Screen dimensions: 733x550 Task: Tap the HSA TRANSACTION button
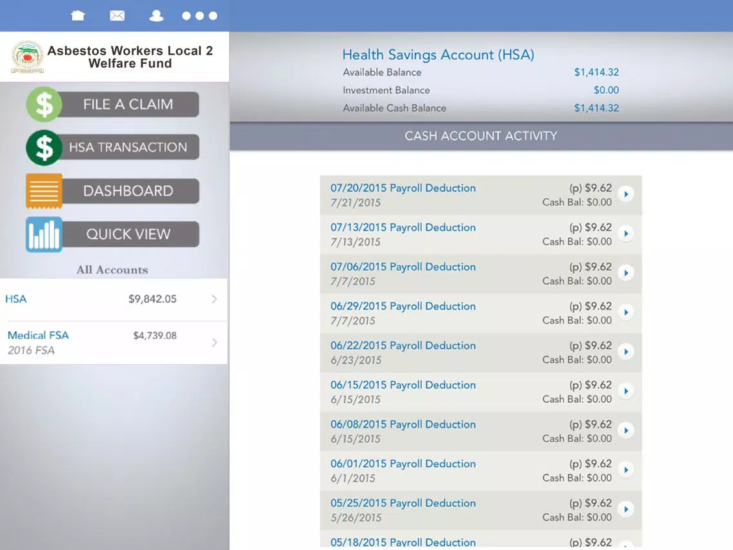click(x=128, y=147)
